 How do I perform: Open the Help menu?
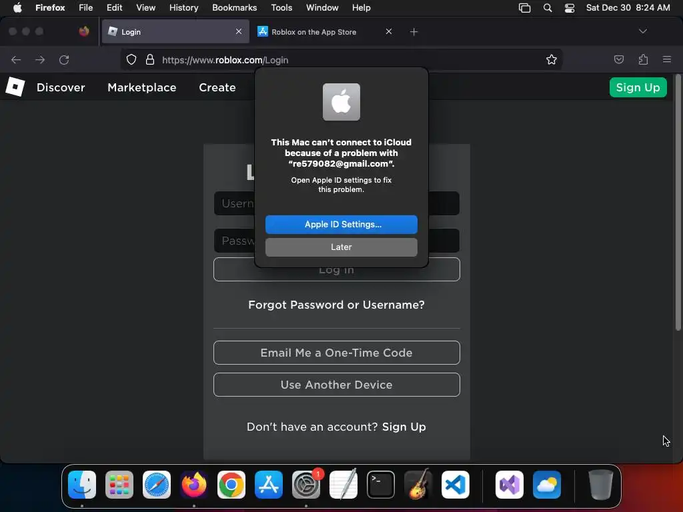(x=361, y=7)
